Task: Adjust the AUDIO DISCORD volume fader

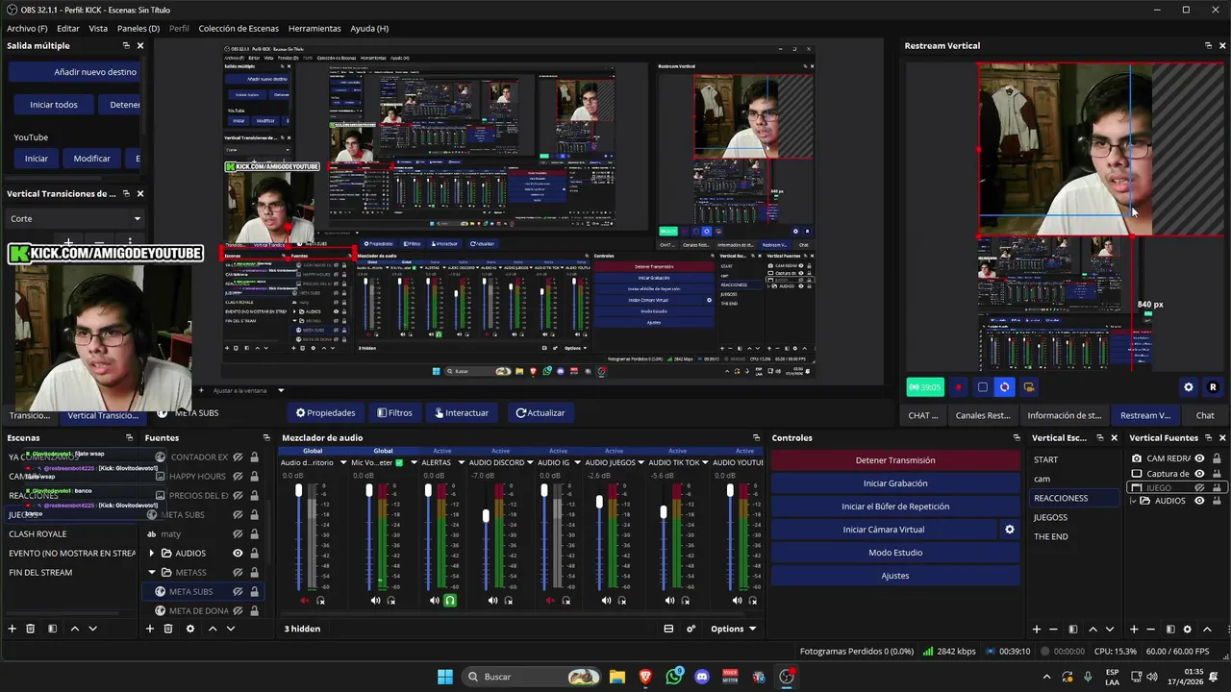Action: [x=487, y=516]
